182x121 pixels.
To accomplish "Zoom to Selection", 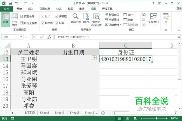I will point(96,20).
